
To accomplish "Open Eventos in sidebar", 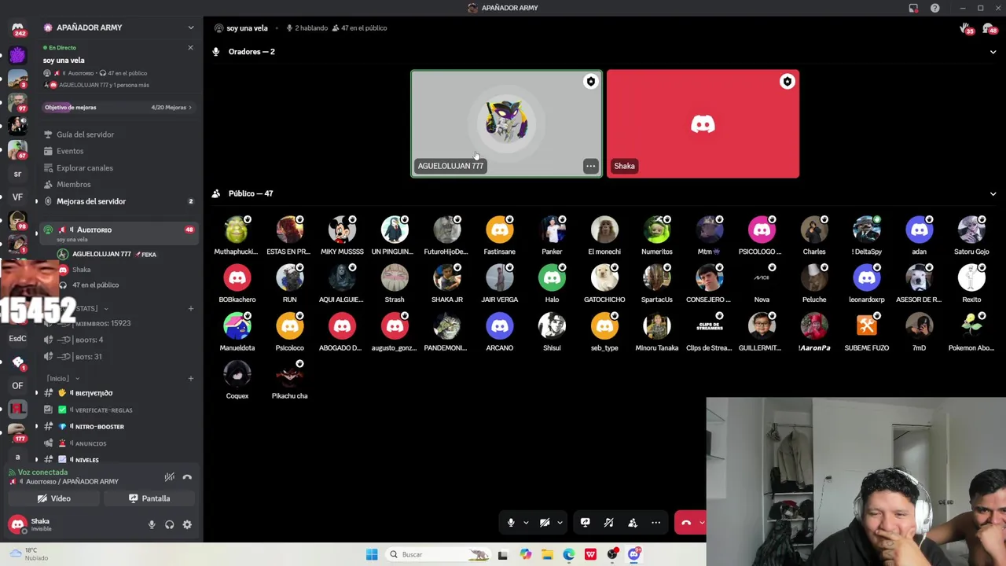I will pyautogui.click(x=70, y=151).
